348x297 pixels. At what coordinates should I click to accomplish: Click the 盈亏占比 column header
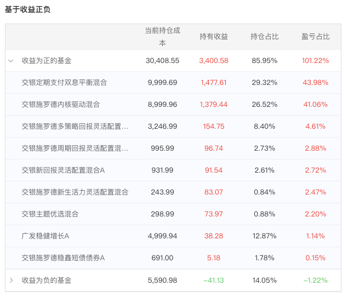(315, 37)
